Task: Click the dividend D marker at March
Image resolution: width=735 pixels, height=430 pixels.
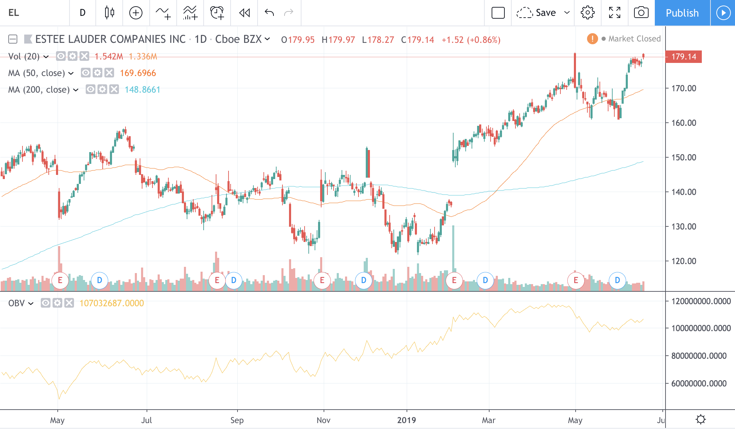Action: [x=485, y=280]
